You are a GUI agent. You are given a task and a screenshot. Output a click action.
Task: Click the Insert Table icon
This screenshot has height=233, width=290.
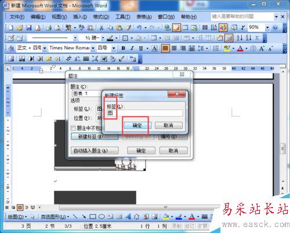[x=185, y=28]
